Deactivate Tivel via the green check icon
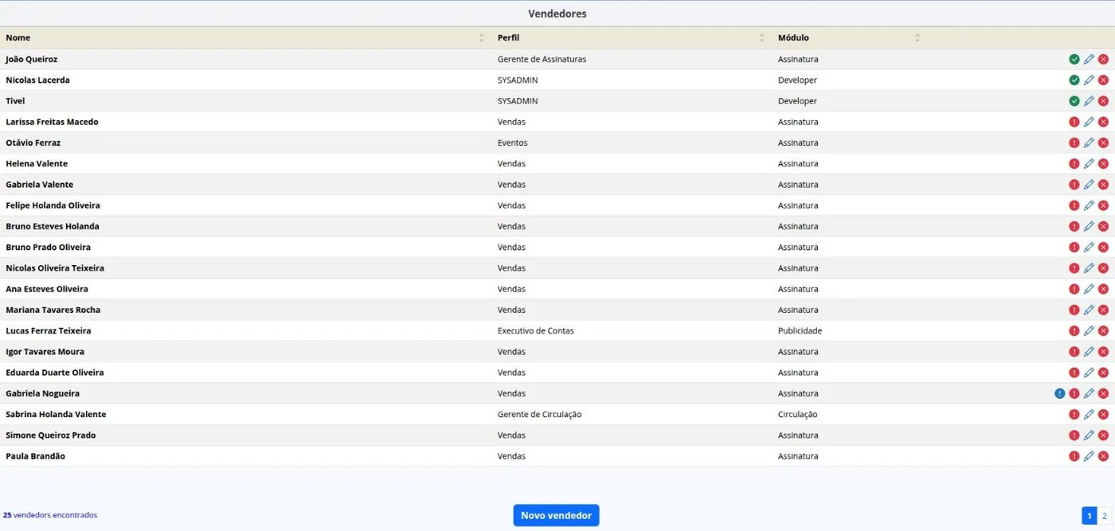 click(1074, 101)
